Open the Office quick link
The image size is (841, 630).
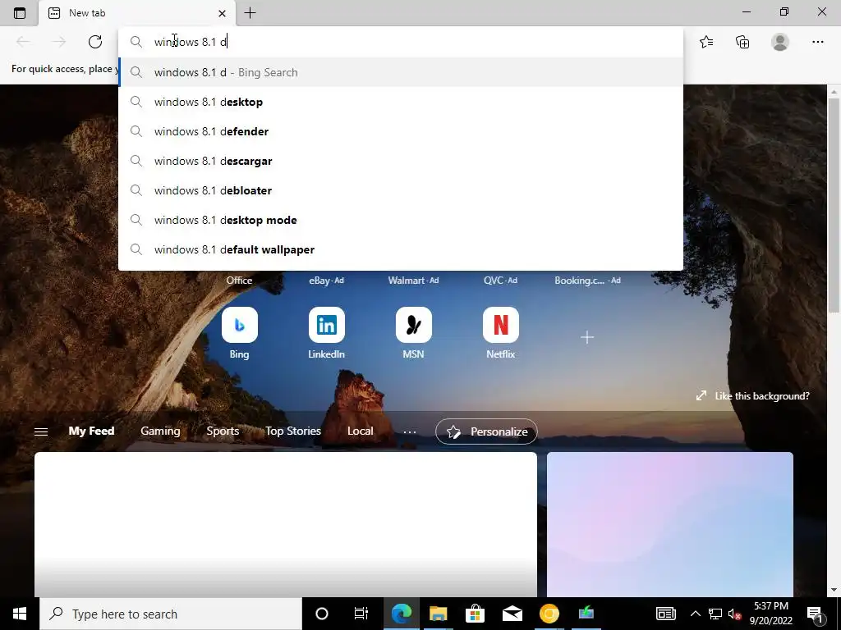click(x=239, y=281)
